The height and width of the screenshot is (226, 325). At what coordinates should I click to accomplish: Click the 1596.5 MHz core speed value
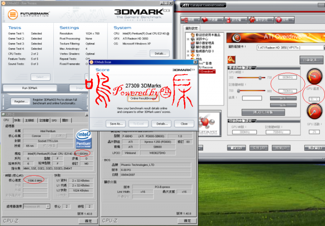point(35,180)
